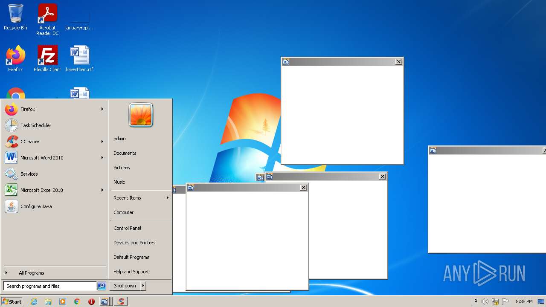The width and height of the screenshot is (546, 307).
Task: Open Google Chrome from taskbar
Action: coord(77,301)
